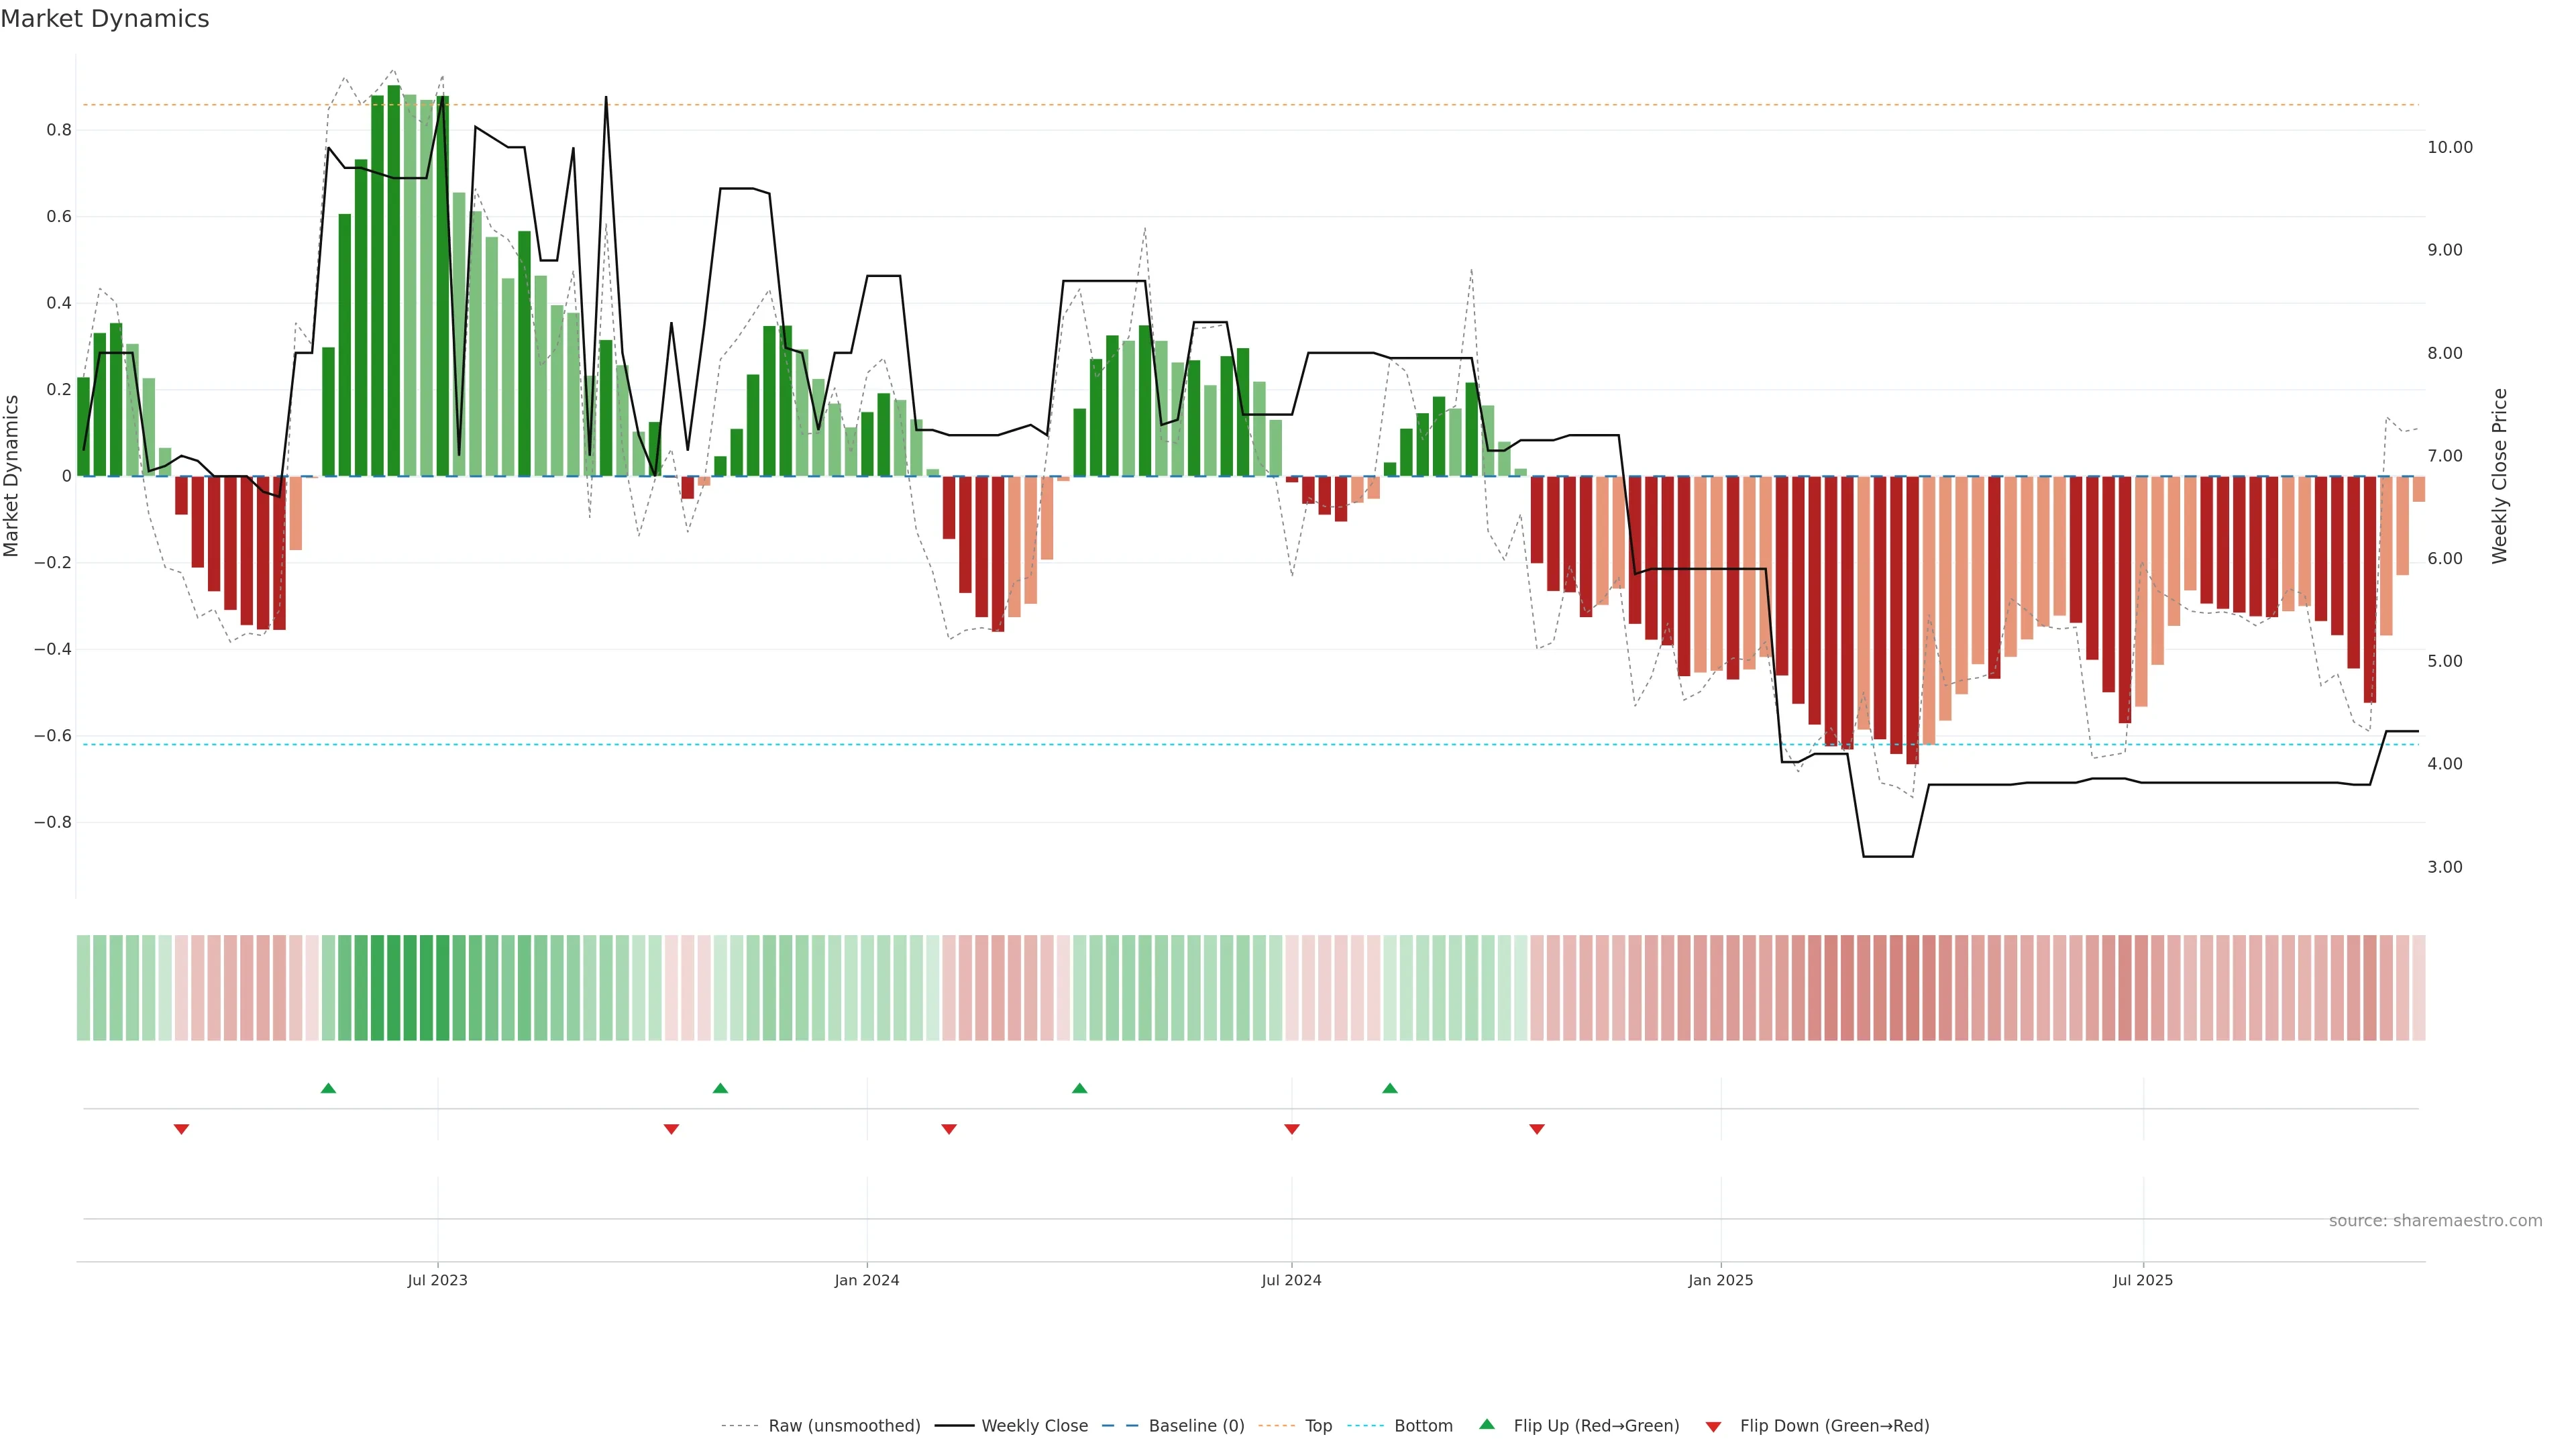The width and height of the screenshot is (2576, 1449).
Task: Toggle the Top legend entry
Action: [x=1318, y=1426]
